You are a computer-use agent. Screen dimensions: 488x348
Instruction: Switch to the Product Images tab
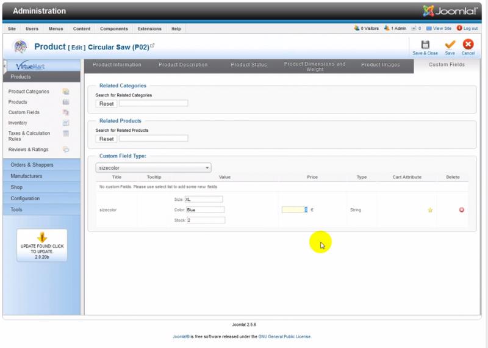(x=380, y=65)
